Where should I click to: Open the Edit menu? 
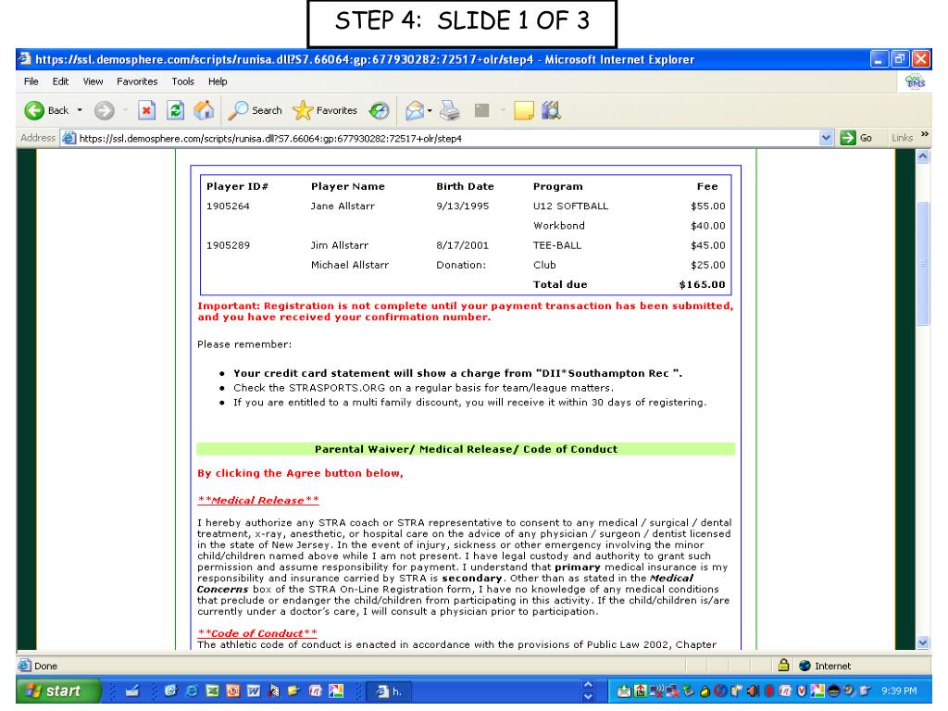60,81
